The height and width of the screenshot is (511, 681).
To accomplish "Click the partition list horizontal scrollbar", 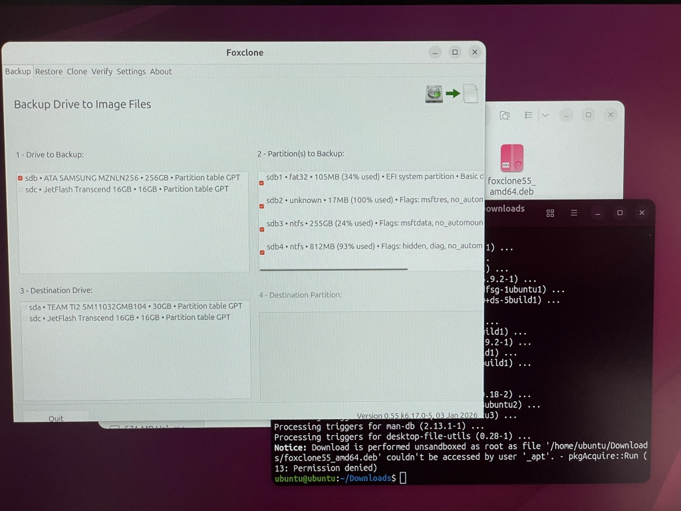I will pos(333,269).
